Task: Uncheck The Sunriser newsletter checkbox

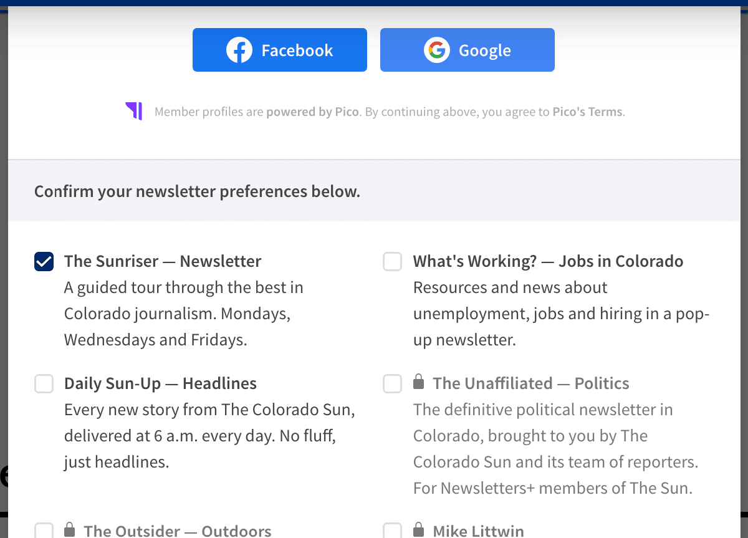Action: 44,262
